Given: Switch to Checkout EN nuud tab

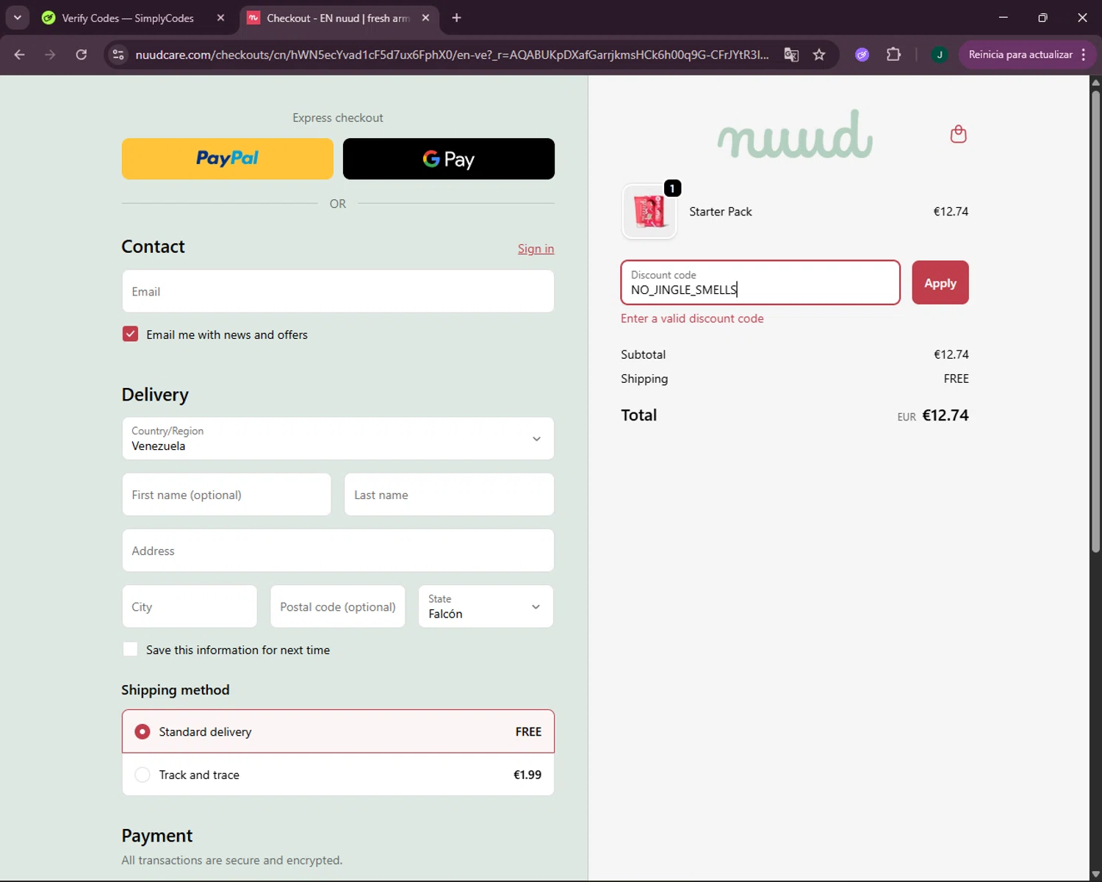Looking at the screenshot, I should [339, 18].
